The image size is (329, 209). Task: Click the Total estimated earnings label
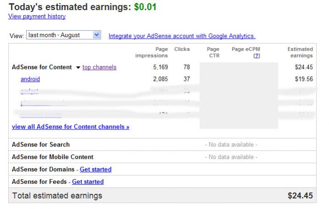point(57,196)
